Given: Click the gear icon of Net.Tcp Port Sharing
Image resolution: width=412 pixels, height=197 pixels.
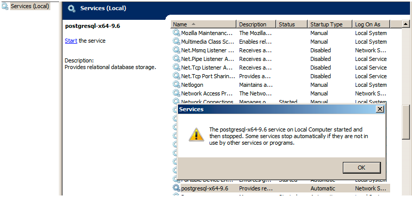Looking at the screenshot, I should pos(176,76).
